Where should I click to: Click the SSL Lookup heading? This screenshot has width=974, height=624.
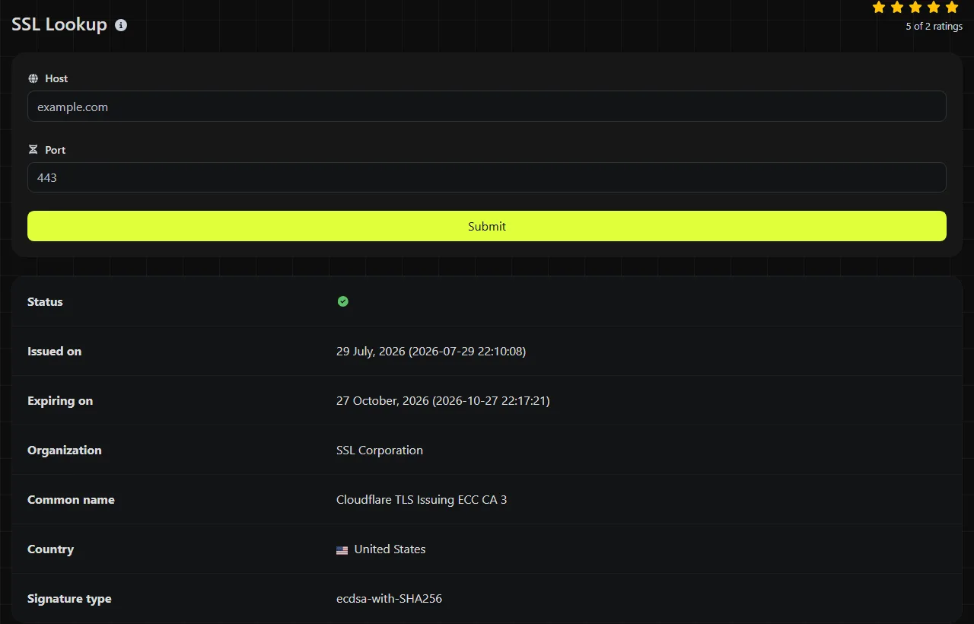tap(59, 24)
